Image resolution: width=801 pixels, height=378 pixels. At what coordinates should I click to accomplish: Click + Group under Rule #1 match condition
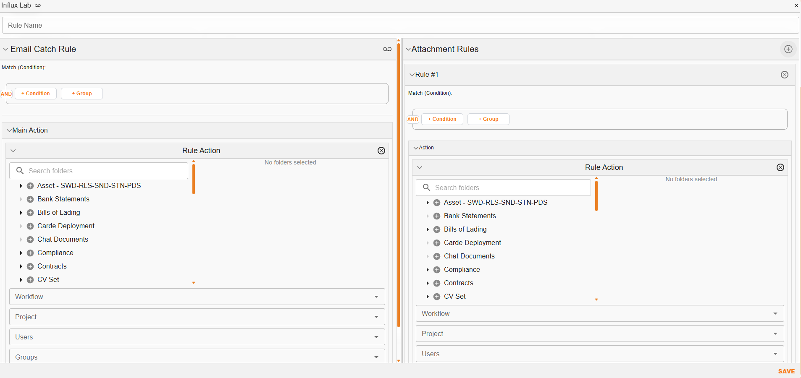coord(488,119)
